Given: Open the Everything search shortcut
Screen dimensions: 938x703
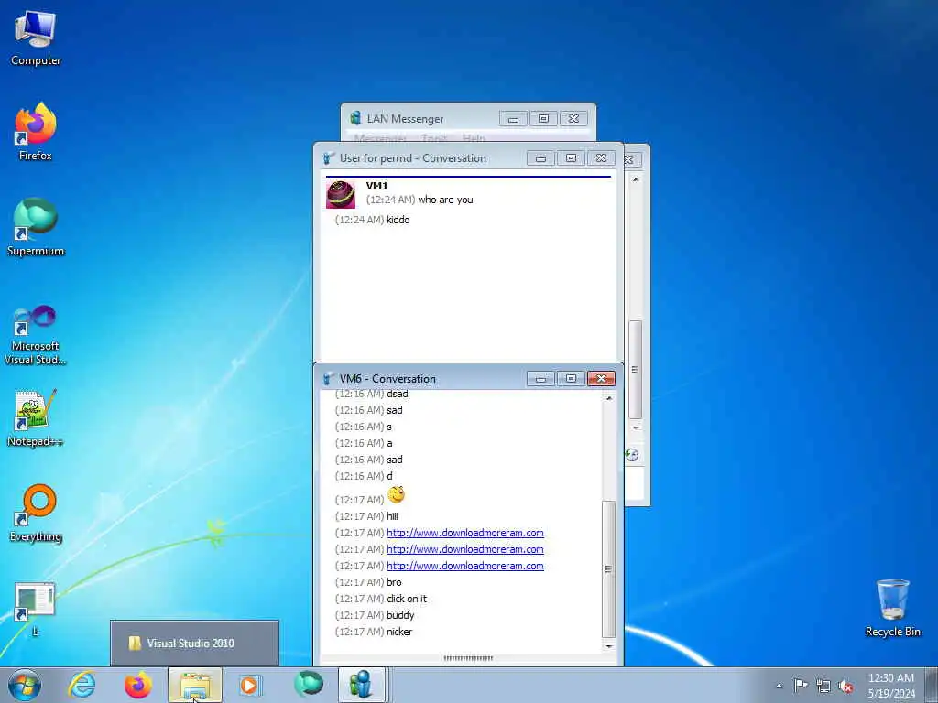Looking at the screenshot, I should pos(36,513).
